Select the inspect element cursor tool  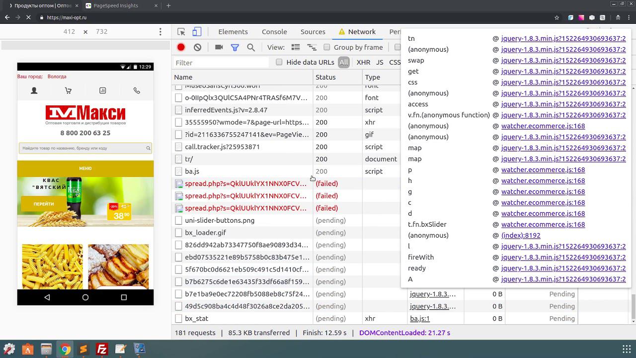point(181,32)
